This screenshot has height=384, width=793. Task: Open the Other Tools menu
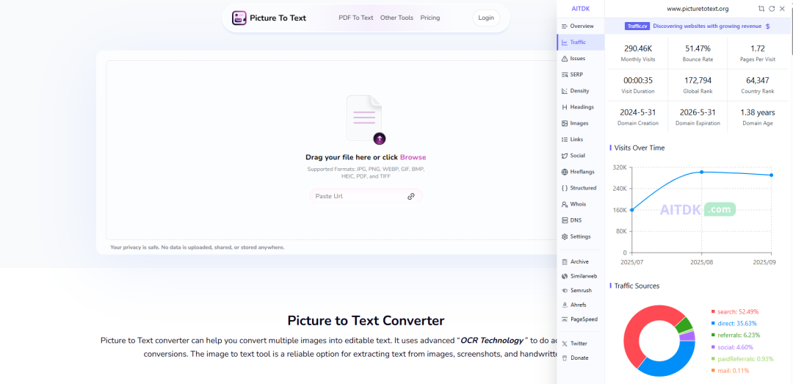[x=396, y=18]
